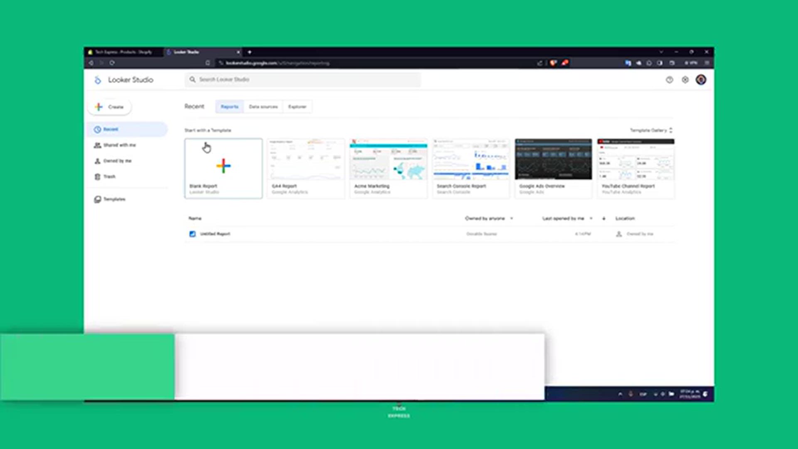Open Templates in the sidebar
This screenshot has width=798, height=449.
(114, 199)
